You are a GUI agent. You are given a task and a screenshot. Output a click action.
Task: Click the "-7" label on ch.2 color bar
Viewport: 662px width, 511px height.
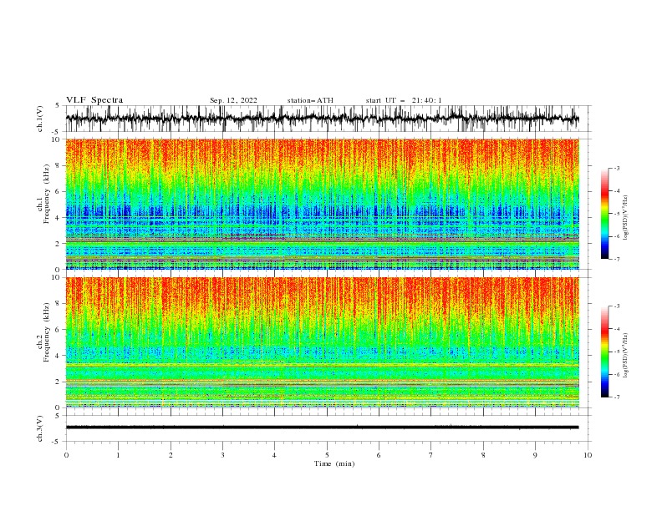(x=617, y=397)
